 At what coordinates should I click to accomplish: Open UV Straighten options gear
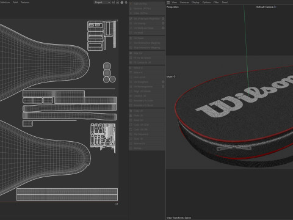point(163,82)
